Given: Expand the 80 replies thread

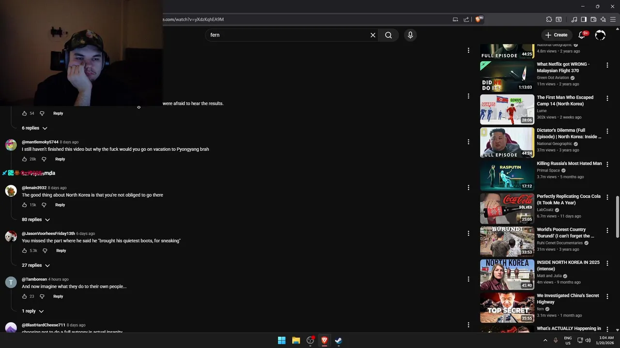Looking at the screenshot, I should (x=36, y=219).
